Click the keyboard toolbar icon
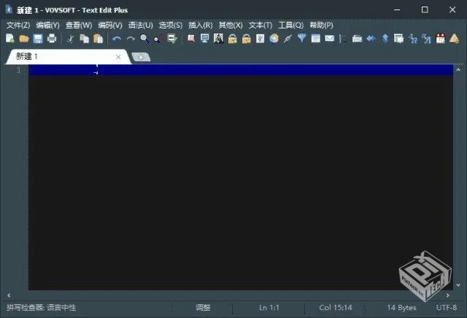The image size is (467, 318). (357, 39)
